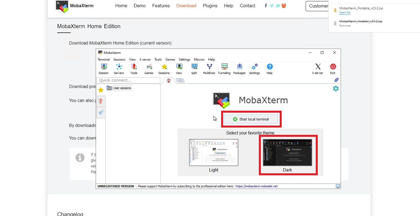This screenshot has width=420, height=216.
Task: Open the Session toolbar icon in MobaXterm
Action: tap(103, 69)
